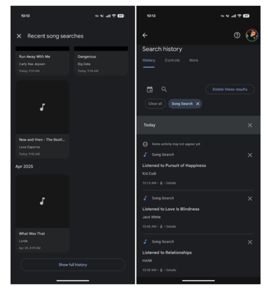Show full history
This screenshot has height=290, width=267.
[72, 265]
